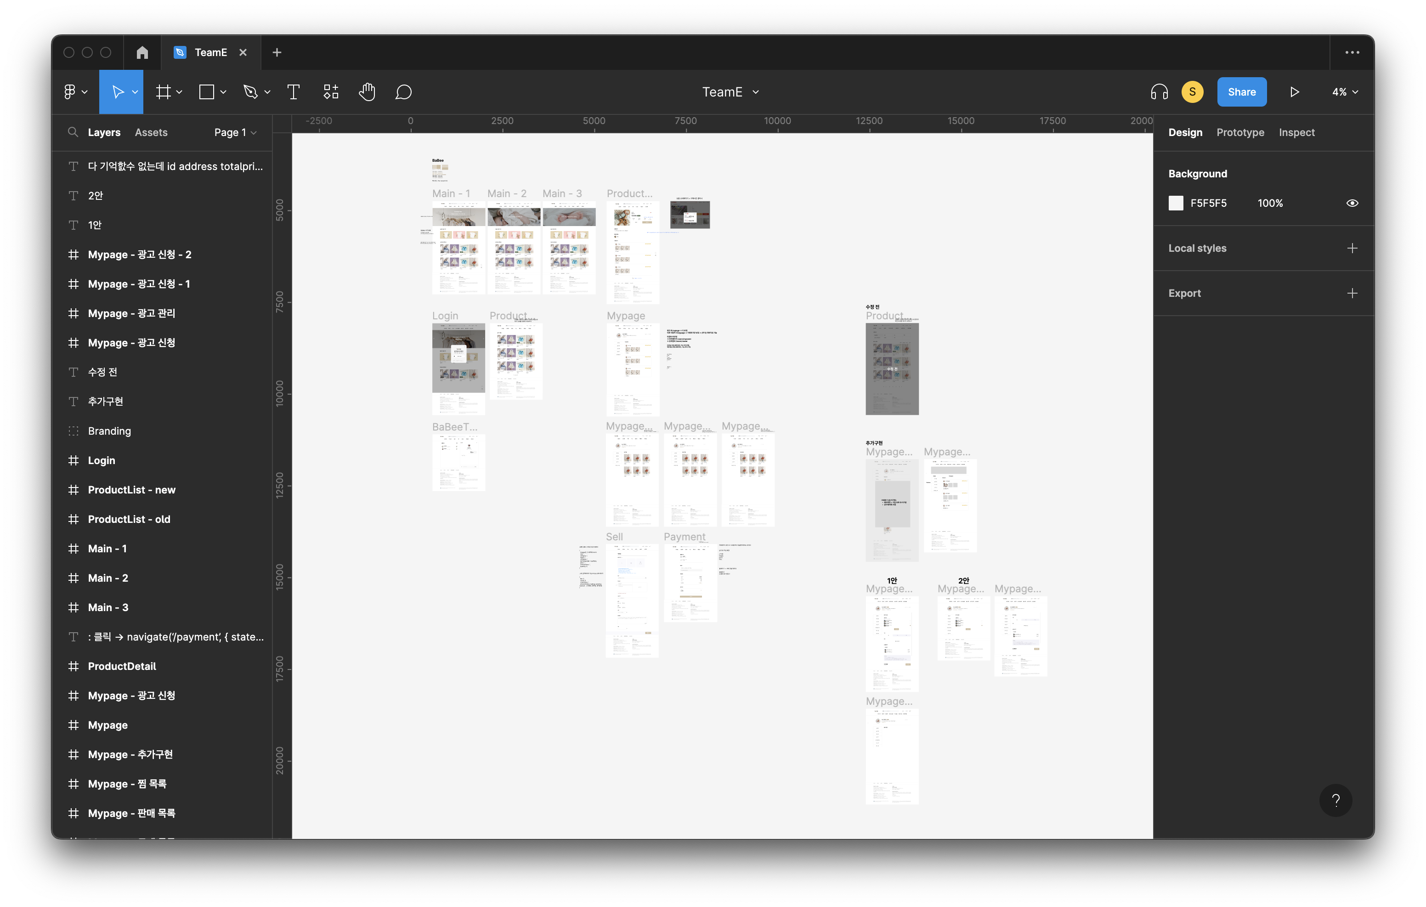Open the Resources components tool
Image resolution: width=1426 pixels, height=907 pixels.
[330, 92]
